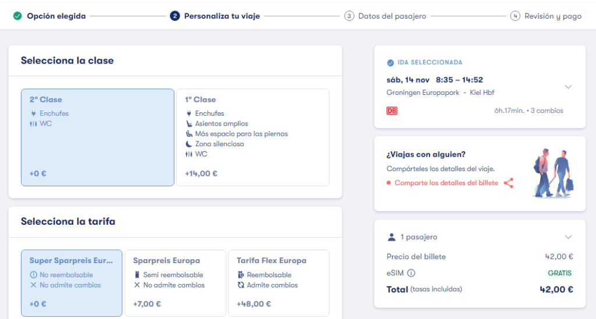Viewport: 596px width, 319px height.
Task: Click the Selecciona la clase heading
Action: click(68, 61)
